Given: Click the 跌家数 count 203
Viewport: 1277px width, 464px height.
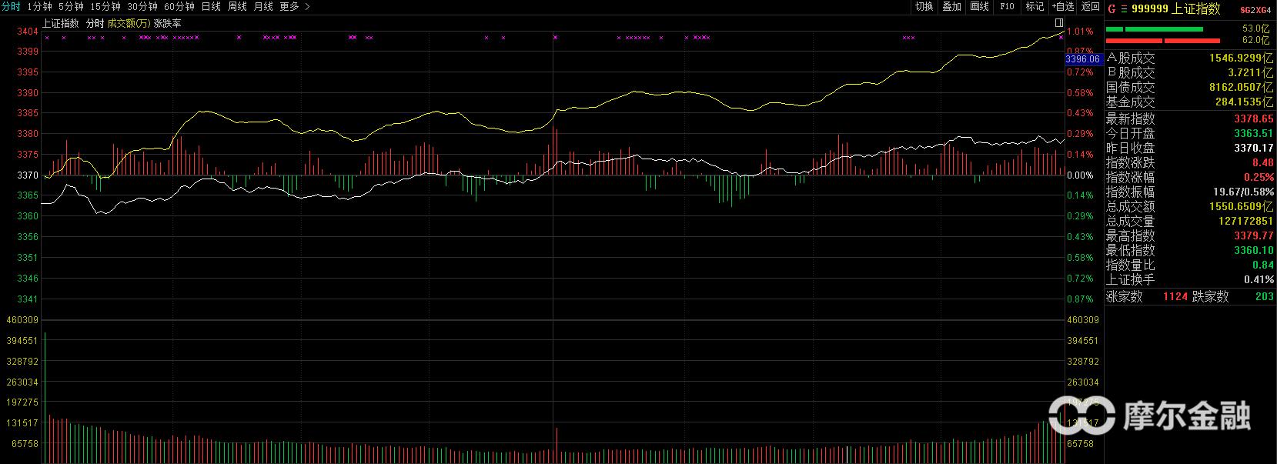Looking at the screenshot, I should coord(1264,297).
